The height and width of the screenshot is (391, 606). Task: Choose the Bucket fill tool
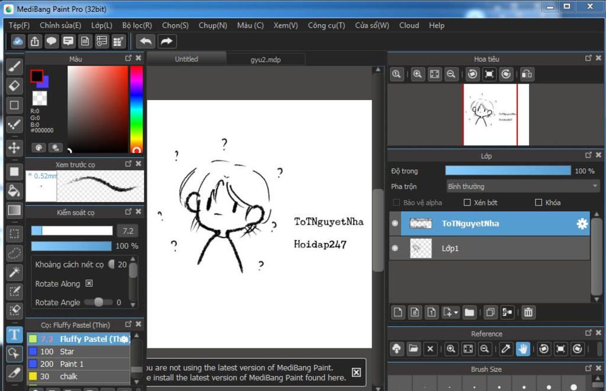(14, 191)
